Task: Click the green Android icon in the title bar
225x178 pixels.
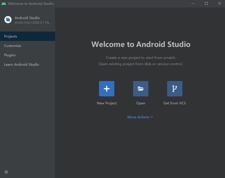Action: [x=4, y=4]
